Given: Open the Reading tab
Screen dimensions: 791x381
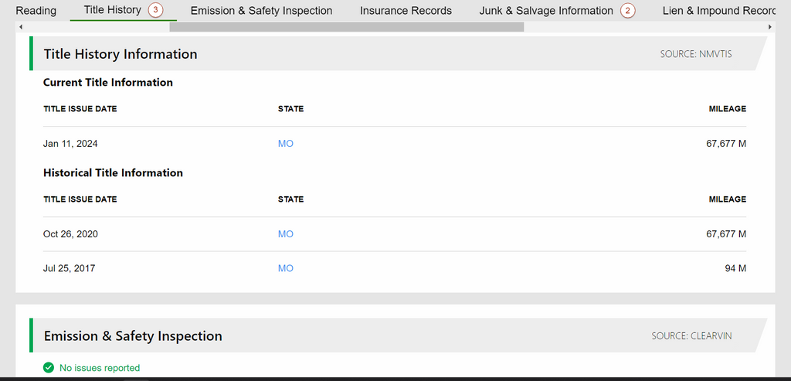Looking at the screenshot, I should [x=36, y=11].
